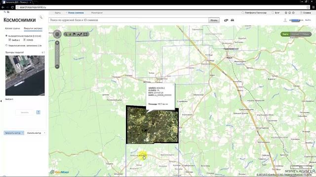
Task: Go back in the browser
Action: tap(3, 7)
